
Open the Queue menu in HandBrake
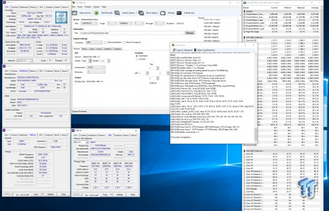96,7
